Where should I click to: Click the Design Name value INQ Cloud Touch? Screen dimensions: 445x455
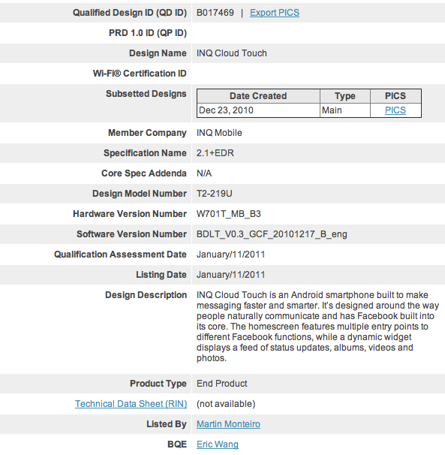point(231,53)
